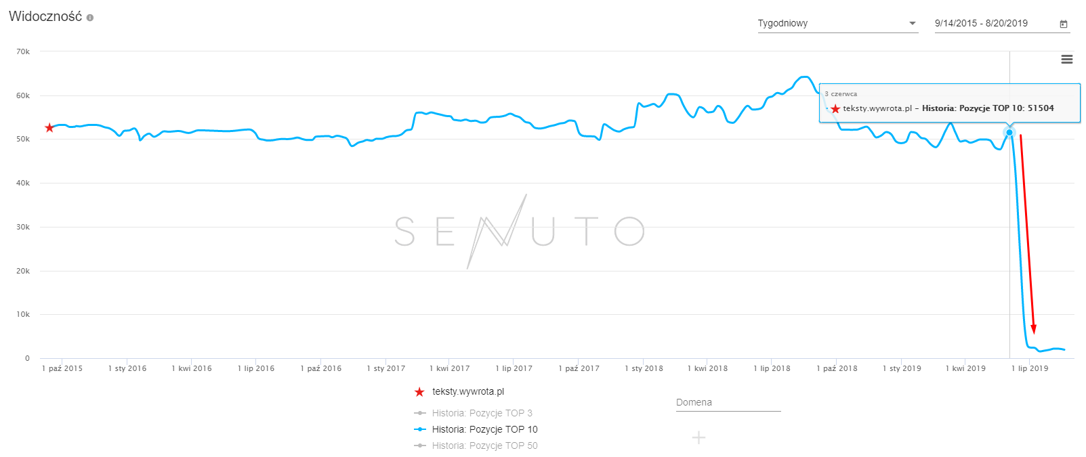Click the red star at chart start

coord(49,128)
